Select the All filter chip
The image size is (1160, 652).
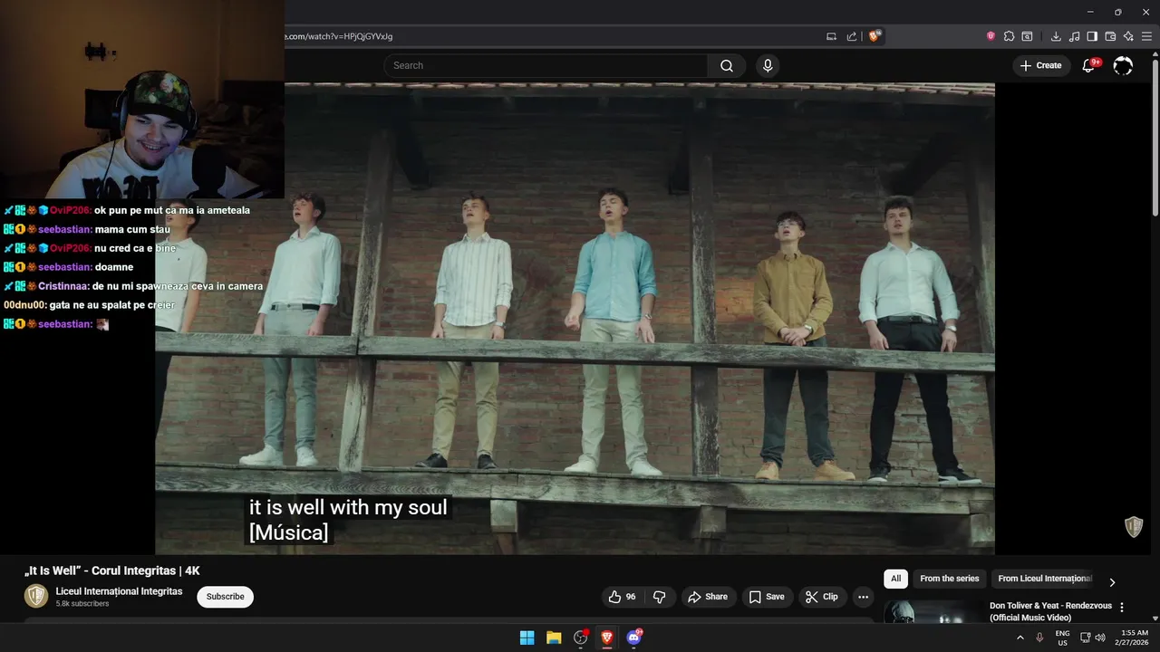pos(895,579)
